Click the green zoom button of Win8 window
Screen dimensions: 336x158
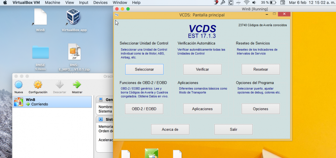(128, 9)
